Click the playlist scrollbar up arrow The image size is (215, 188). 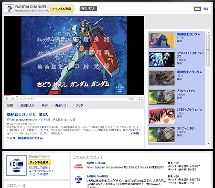pyautogui.click(x=208, y=32)
